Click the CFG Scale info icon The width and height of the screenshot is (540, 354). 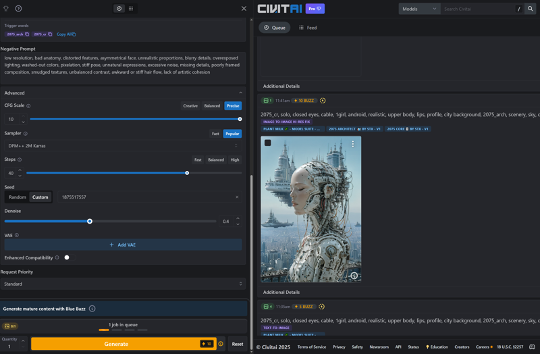[x=28, y=106]
